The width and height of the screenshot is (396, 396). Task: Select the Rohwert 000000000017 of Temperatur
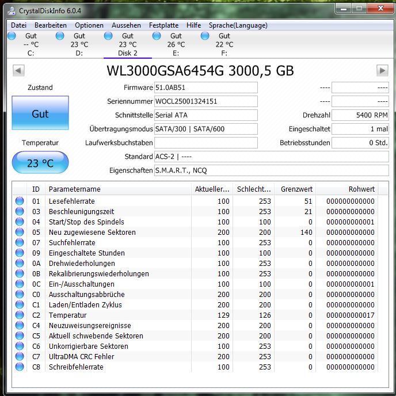point(351,315)
